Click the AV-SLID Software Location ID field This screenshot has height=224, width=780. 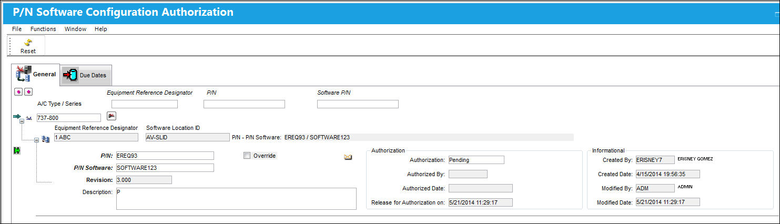[x=188, y=137]
